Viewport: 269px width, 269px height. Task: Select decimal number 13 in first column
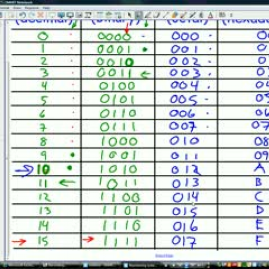[45, 210]
